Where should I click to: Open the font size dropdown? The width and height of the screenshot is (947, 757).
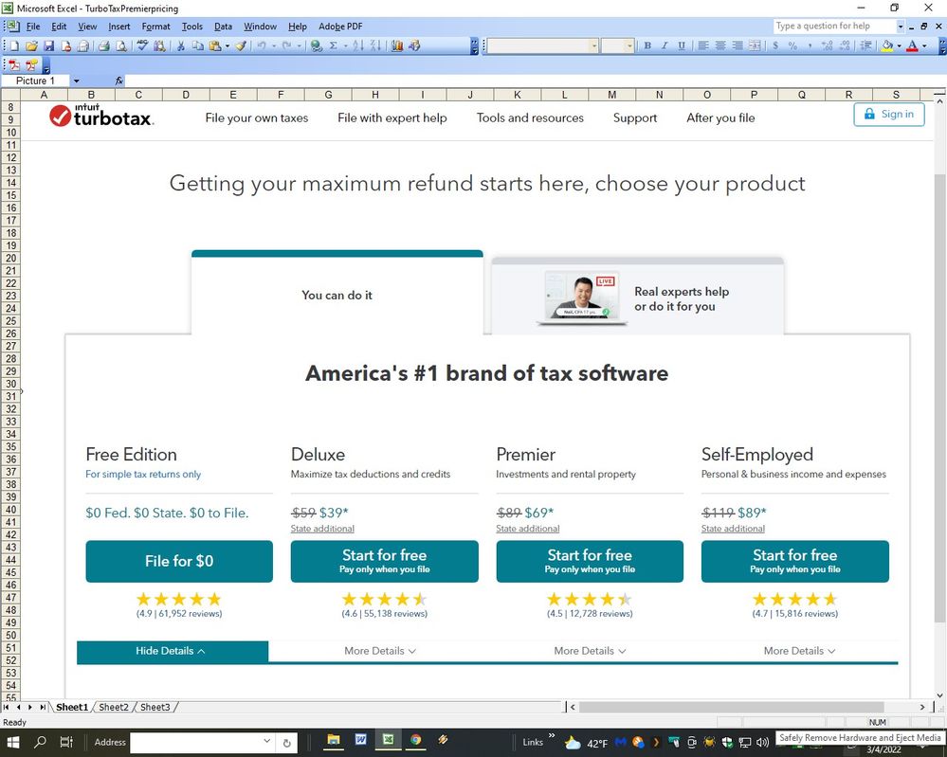629,45
